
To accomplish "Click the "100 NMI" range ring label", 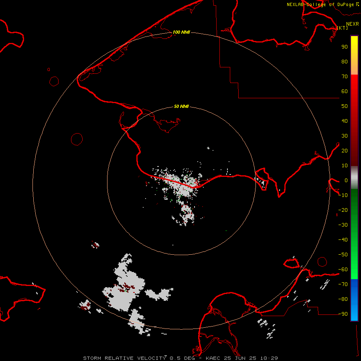I will [181, 32].
